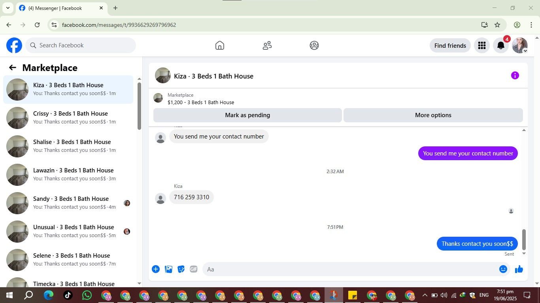
Task: Open the Unusual conversation
Action: pos(68,232)
